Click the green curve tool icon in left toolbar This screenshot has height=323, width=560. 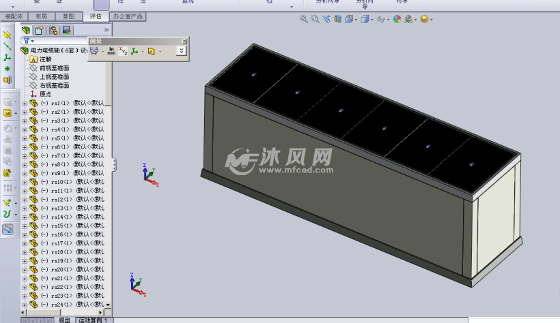[7, 214]
